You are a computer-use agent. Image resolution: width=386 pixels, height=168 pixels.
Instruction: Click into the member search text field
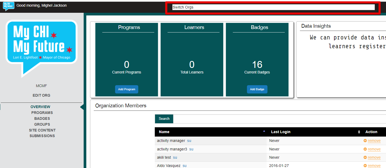click(x=277, y=119)
